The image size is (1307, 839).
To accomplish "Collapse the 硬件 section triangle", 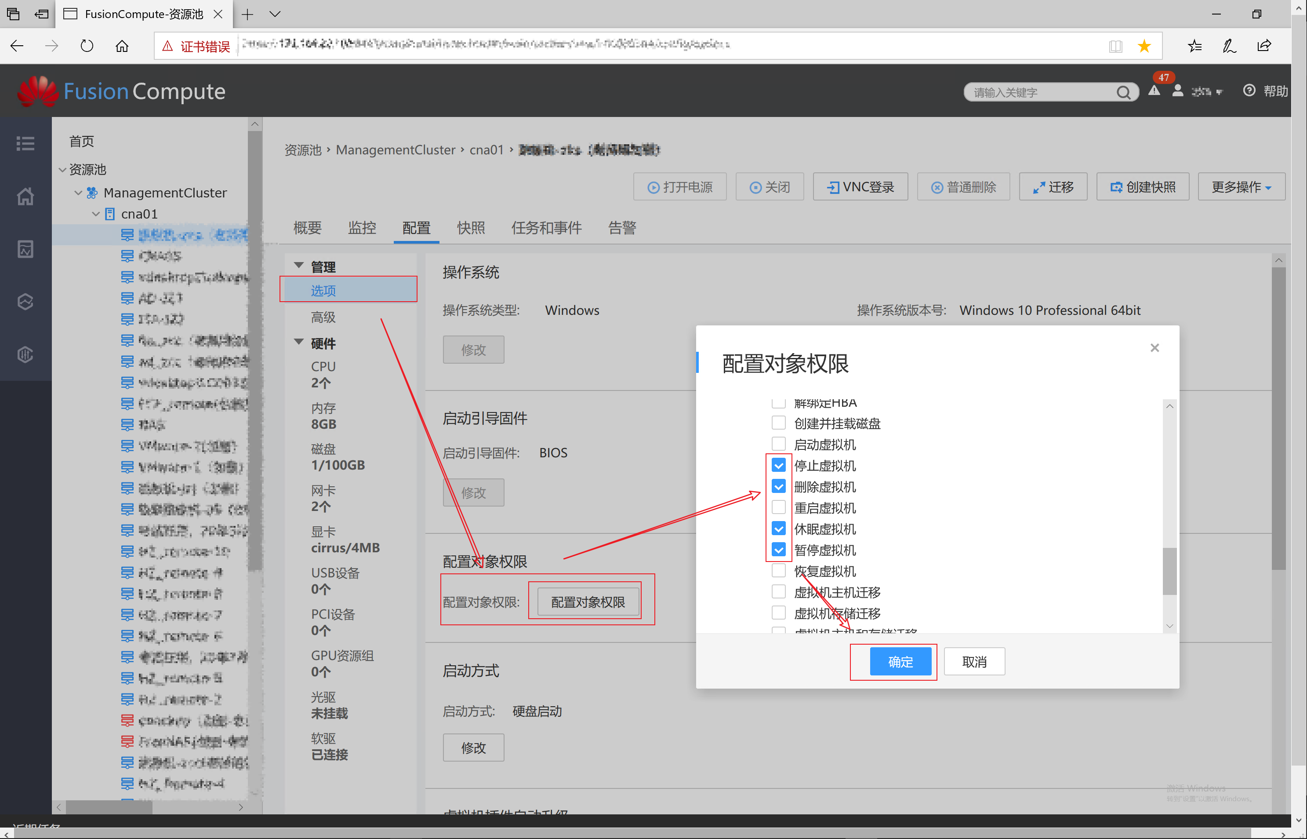I will pyautogui.click(x=299, y=342).
